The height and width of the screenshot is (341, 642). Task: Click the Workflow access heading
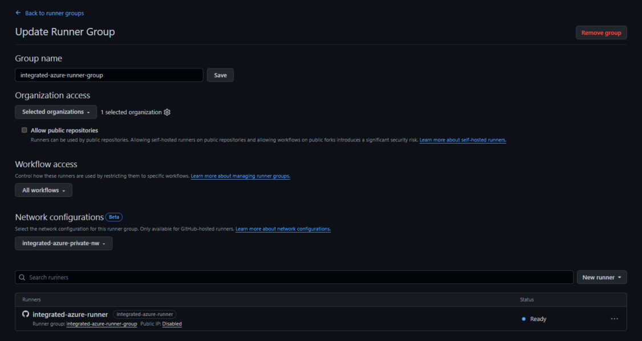click(46, 164)
